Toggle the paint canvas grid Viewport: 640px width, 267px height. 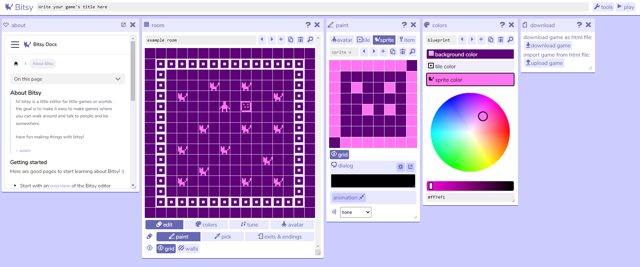tap(339, 154)
